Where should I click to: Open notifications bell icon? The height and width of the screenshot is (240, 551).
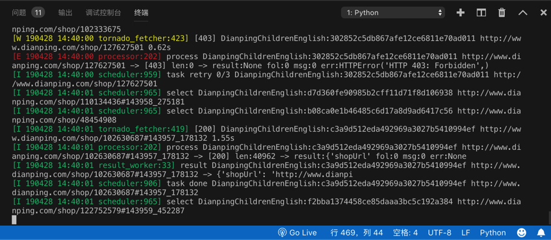click(x=541, y=232)
